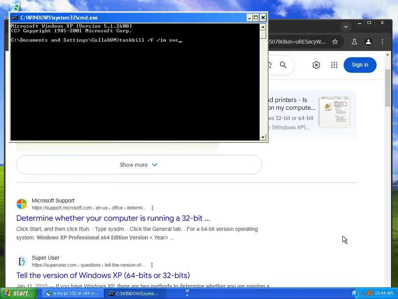398x299 pixels.
Task: Click the Google search magnifier icon
Action: 283,65
